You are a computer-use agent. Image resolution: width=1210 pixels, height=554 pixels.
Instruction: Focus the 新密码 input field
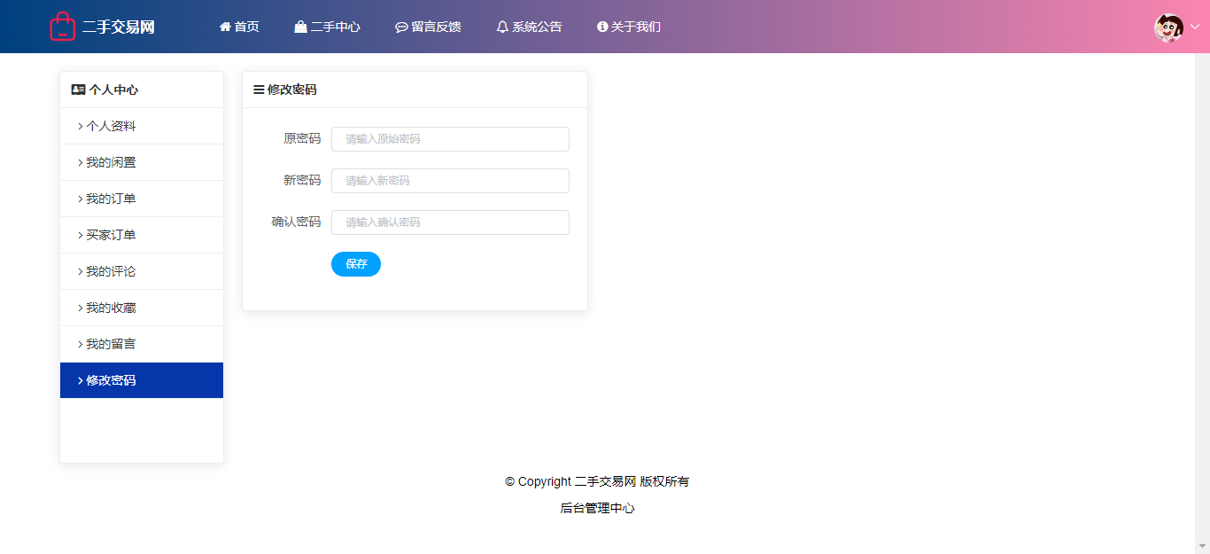pyautogui.click(x=450, y=181)
